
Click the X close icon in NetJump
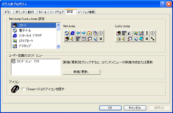(x=101, y=39)
